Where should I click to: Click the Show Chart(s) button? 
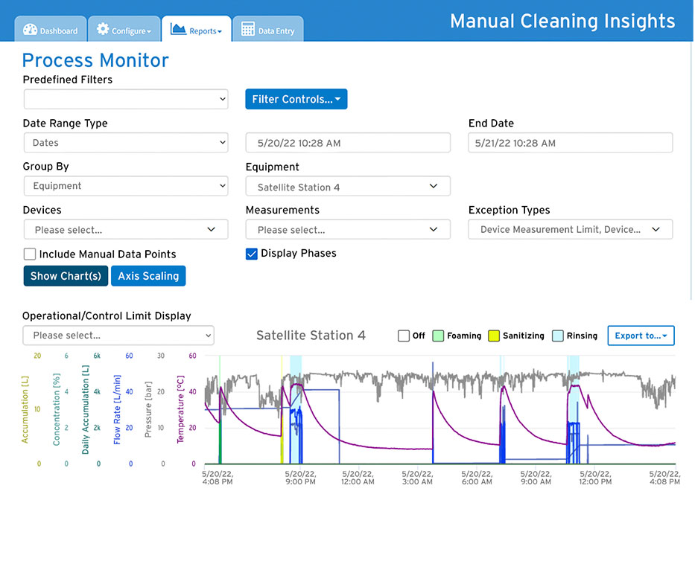tap(65, 276)
